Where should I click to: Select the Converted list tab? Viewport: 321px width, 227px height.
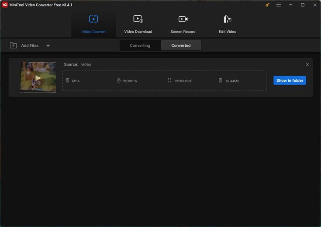coord(181,45)
